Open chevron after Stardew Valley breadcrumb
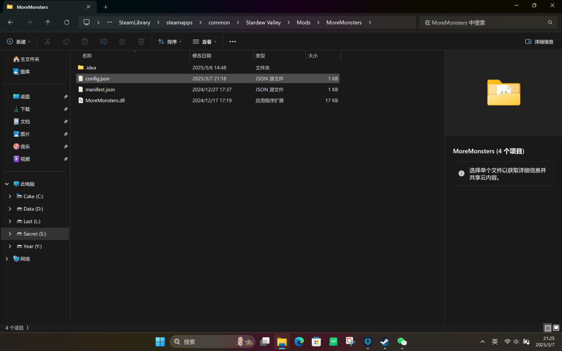The height and width of the screenshot is (351, 562). click(288, 22)
